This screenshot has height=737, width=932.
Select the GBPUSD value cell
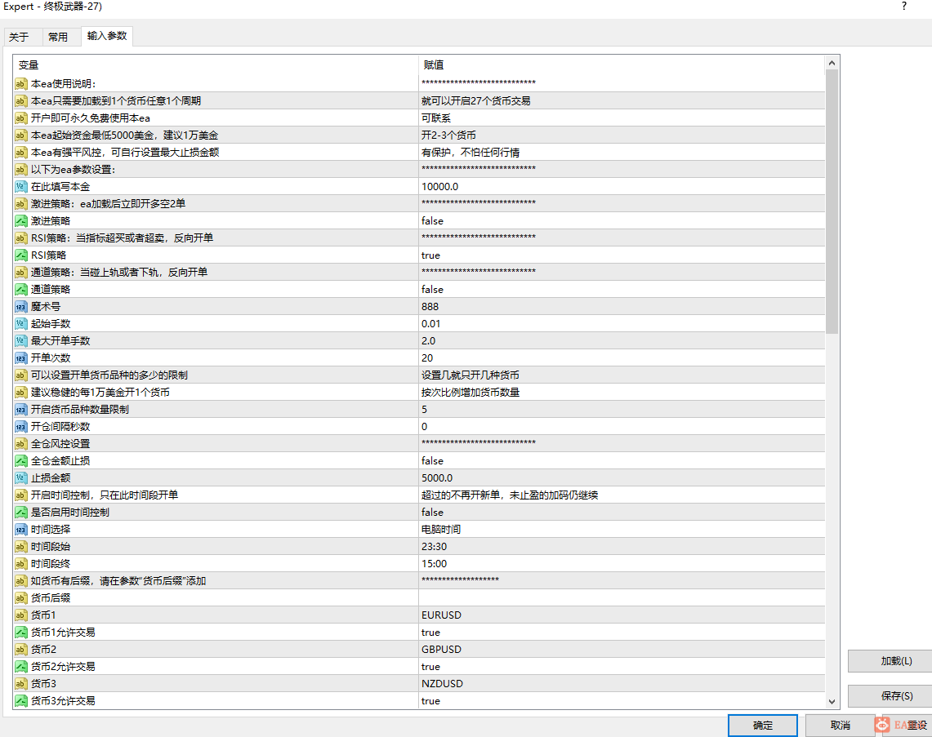coord(622,649)
